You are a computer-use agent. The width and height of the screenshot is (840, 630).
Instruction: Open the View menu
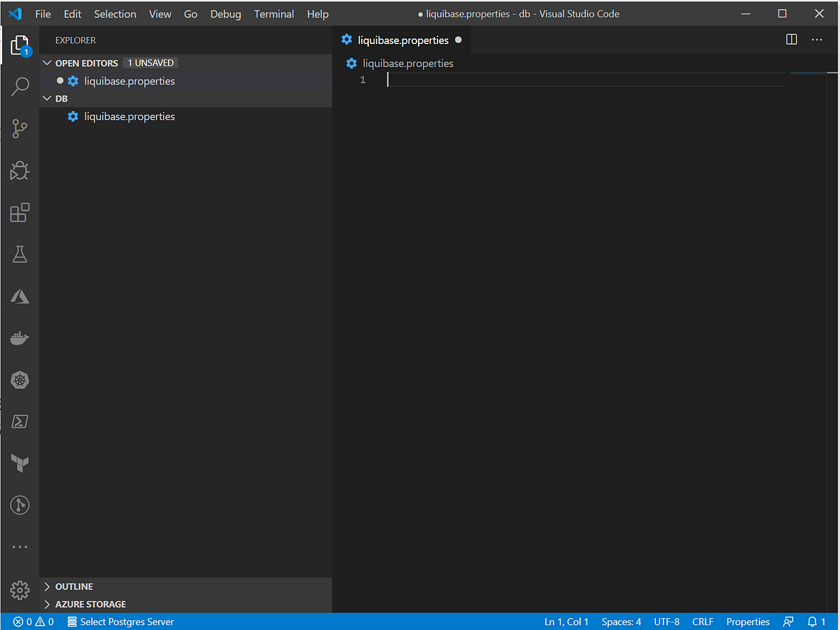click(160, 14)
